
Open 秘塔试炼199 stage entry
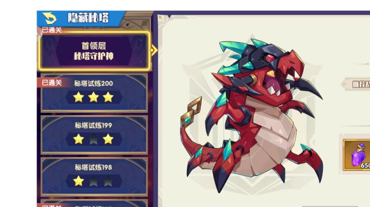coord(94,135)
